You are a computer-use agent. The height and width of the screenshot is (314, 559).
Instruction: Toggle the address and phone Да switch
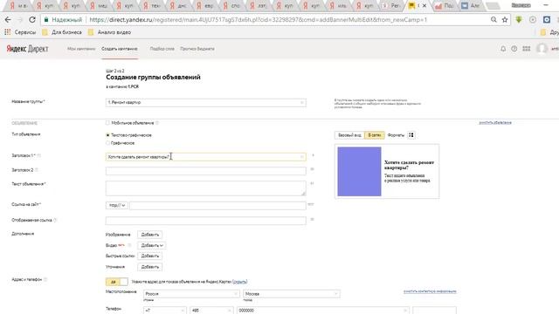116,282
